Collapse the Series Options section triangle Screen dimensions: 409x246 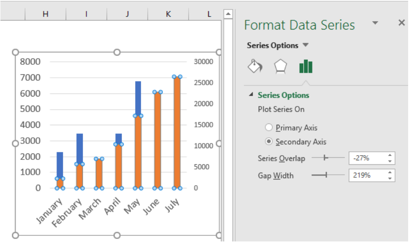[251, 94]
